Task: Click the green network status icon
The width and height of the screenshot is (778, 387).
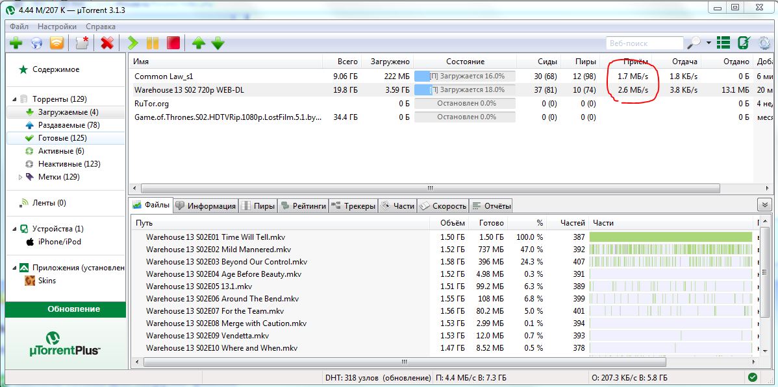Action: (752, 377)
